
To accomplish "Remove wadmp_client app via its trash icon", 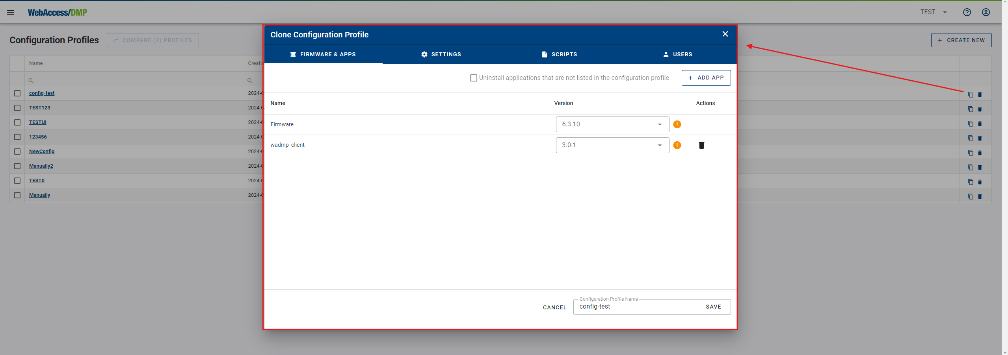I will click(x=701, y=145).
